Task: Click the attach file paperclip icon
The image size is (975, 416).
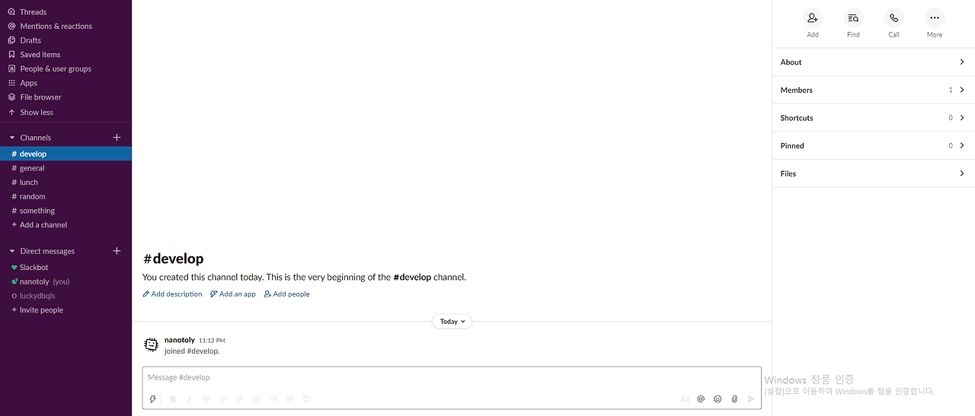Action: tap(734, 399)
